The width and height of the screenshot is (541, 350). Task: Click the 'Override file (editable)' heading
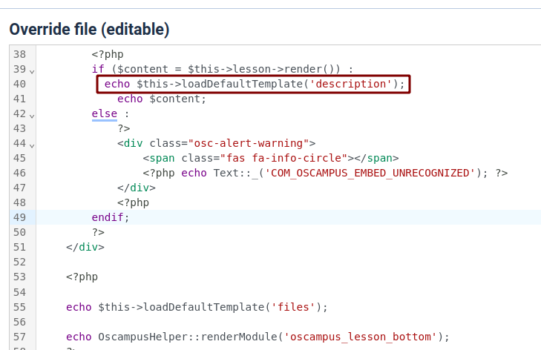tap(89, 30)
